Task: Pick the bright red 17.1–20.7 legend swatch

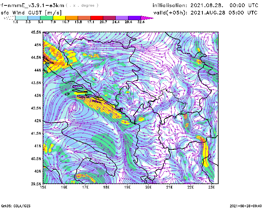Action: [x=97, y=18]
